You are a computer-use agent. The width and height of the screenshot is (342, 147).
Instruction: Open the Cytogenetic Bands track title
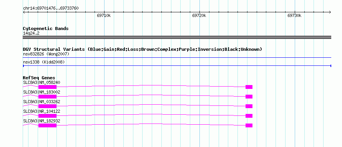pos(46,28)
